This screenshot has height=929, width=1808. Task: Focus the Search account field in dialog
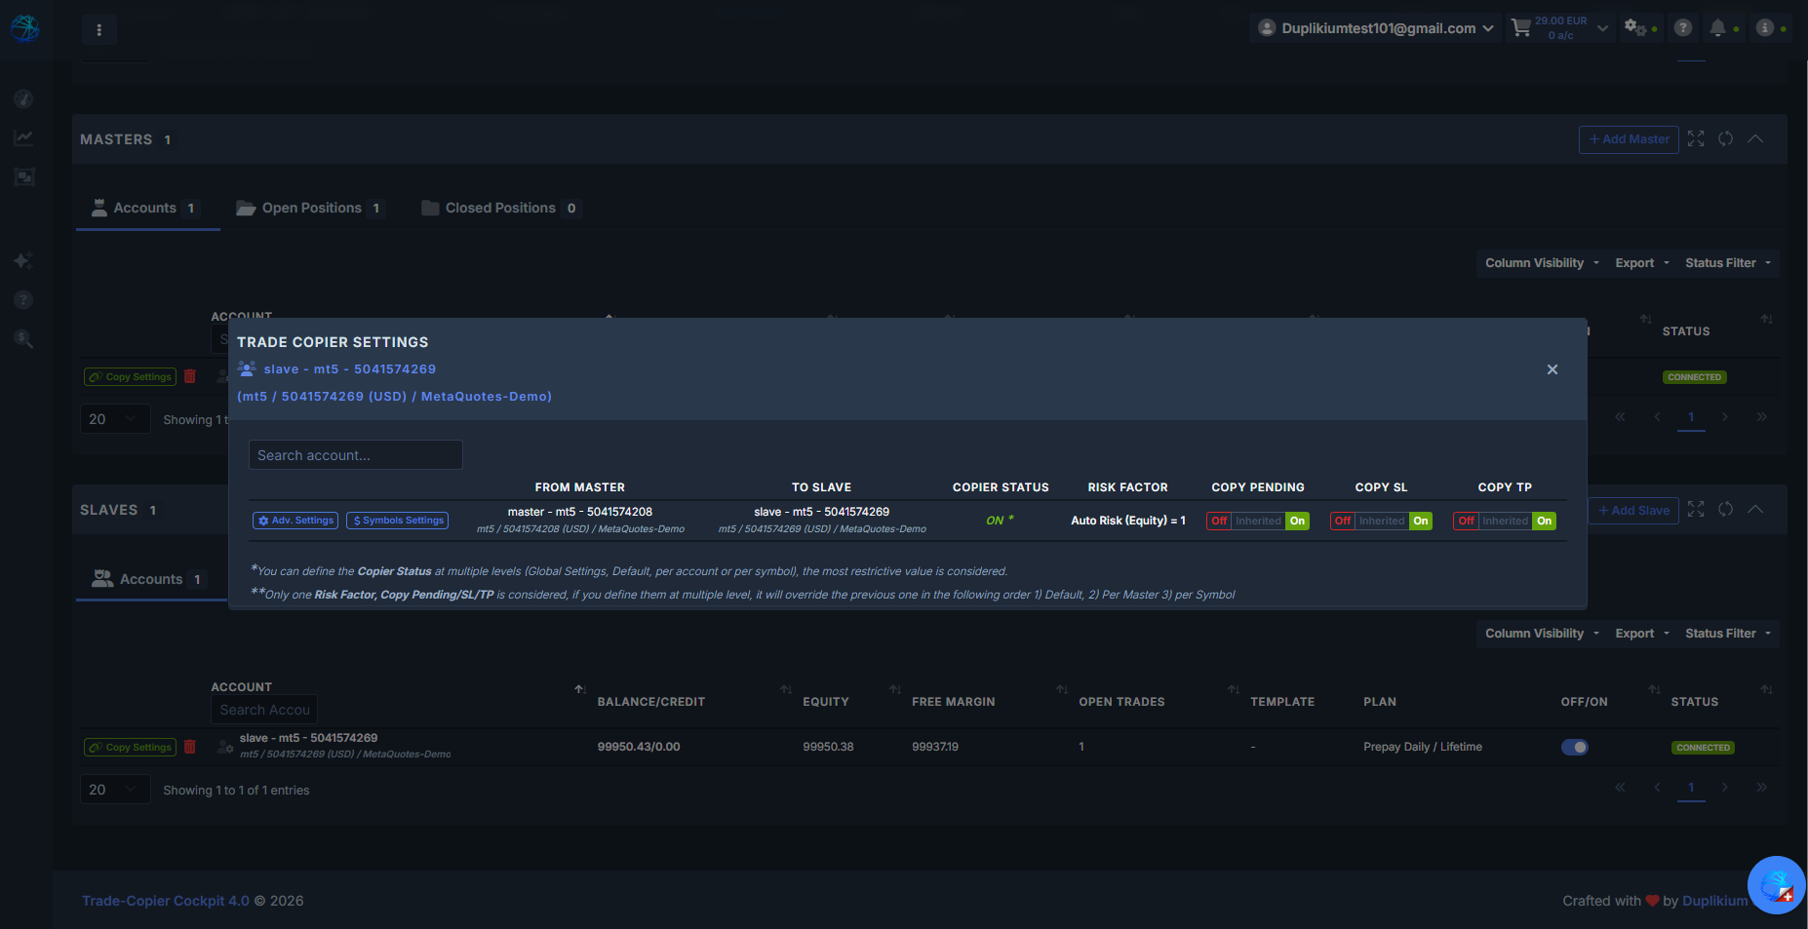point(356,455)
